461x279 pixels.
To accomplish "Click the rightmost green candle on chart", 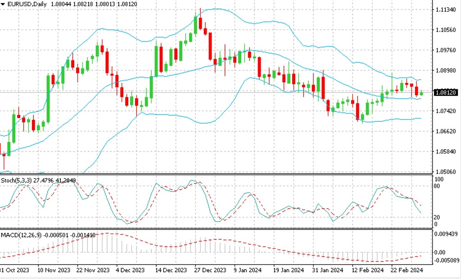I will coord(421,93).
